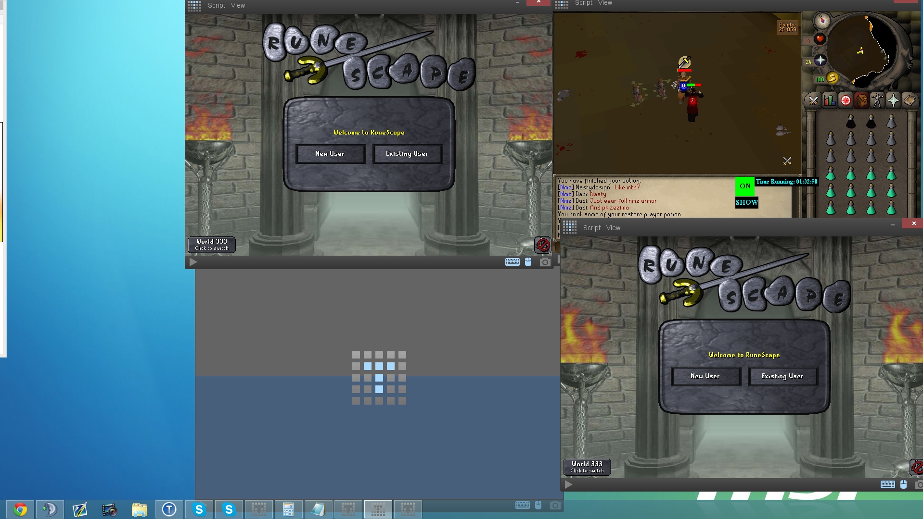Image resolution: width=923 pixels, height=519 pixels.
Task: Click Existing User in the bottom-right login screen
Action: tap(782, 376)
